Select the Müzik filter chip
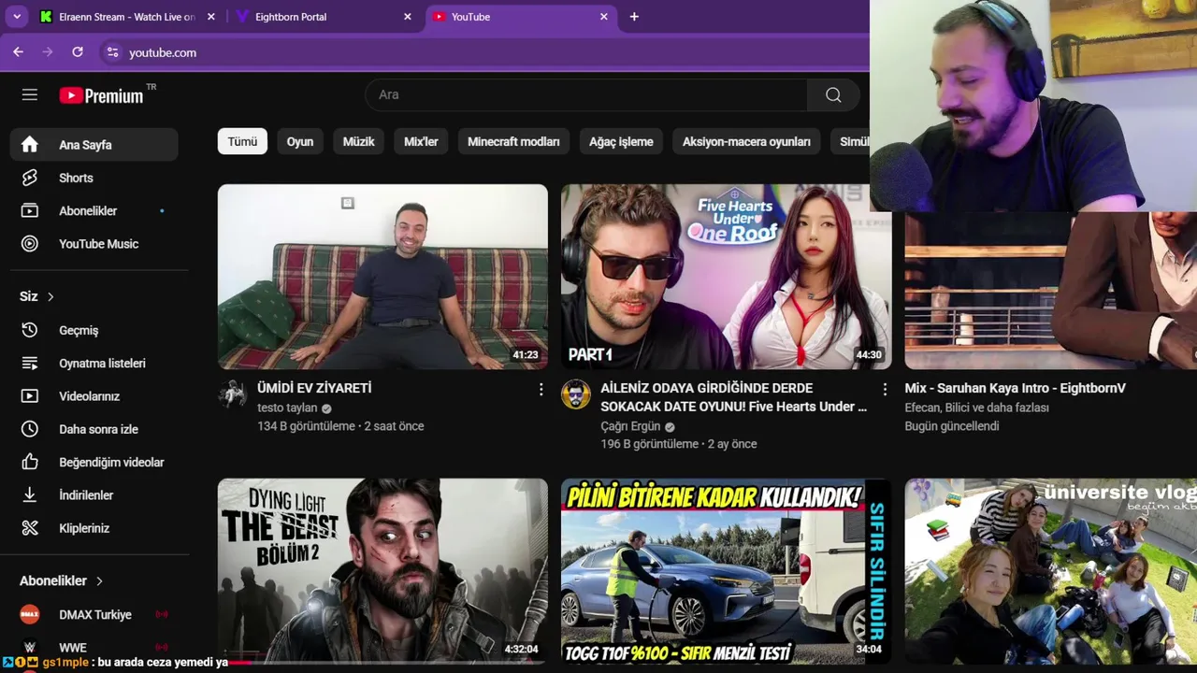This screenshot has width=1197, height=673. [358, 141]
